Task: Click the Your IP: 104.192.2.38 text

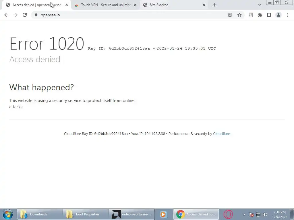Action: pyautogui.click(x=148, y=133)
